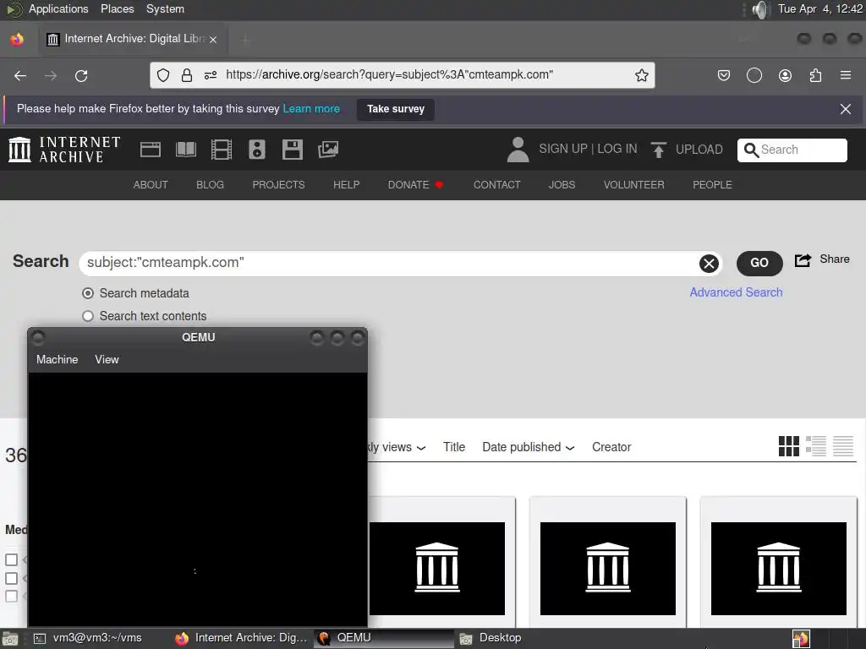The image size is (866, 649).
Task: Click the Internet Archive logo
Action: (64, 150)
